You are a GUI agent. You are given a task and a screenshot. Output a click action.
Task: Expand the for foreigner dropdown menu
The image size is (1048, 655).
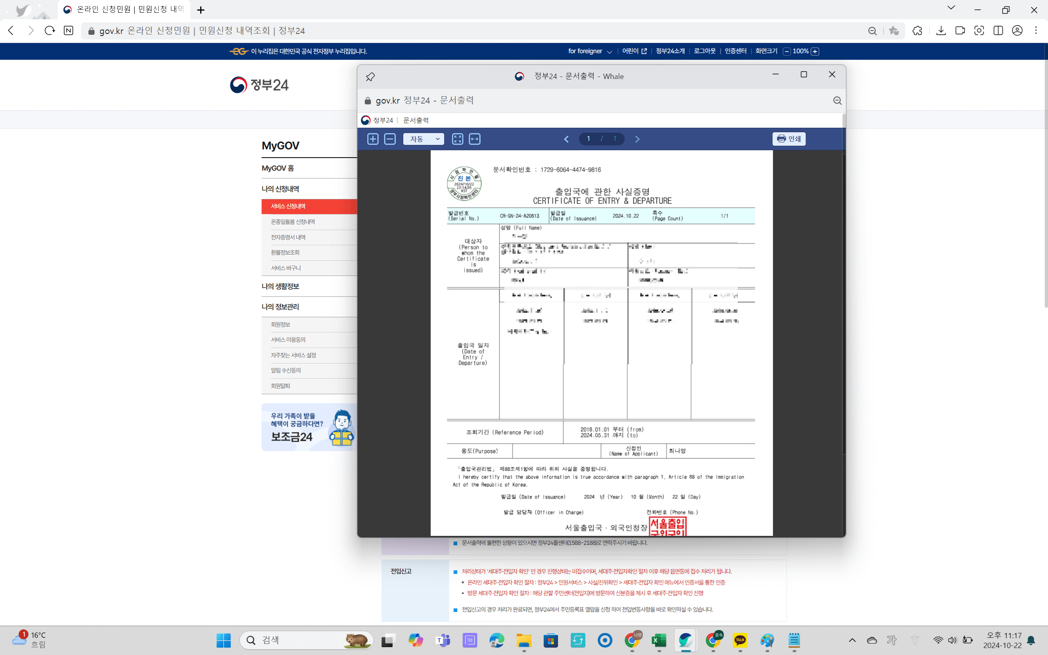coord(590,51)
